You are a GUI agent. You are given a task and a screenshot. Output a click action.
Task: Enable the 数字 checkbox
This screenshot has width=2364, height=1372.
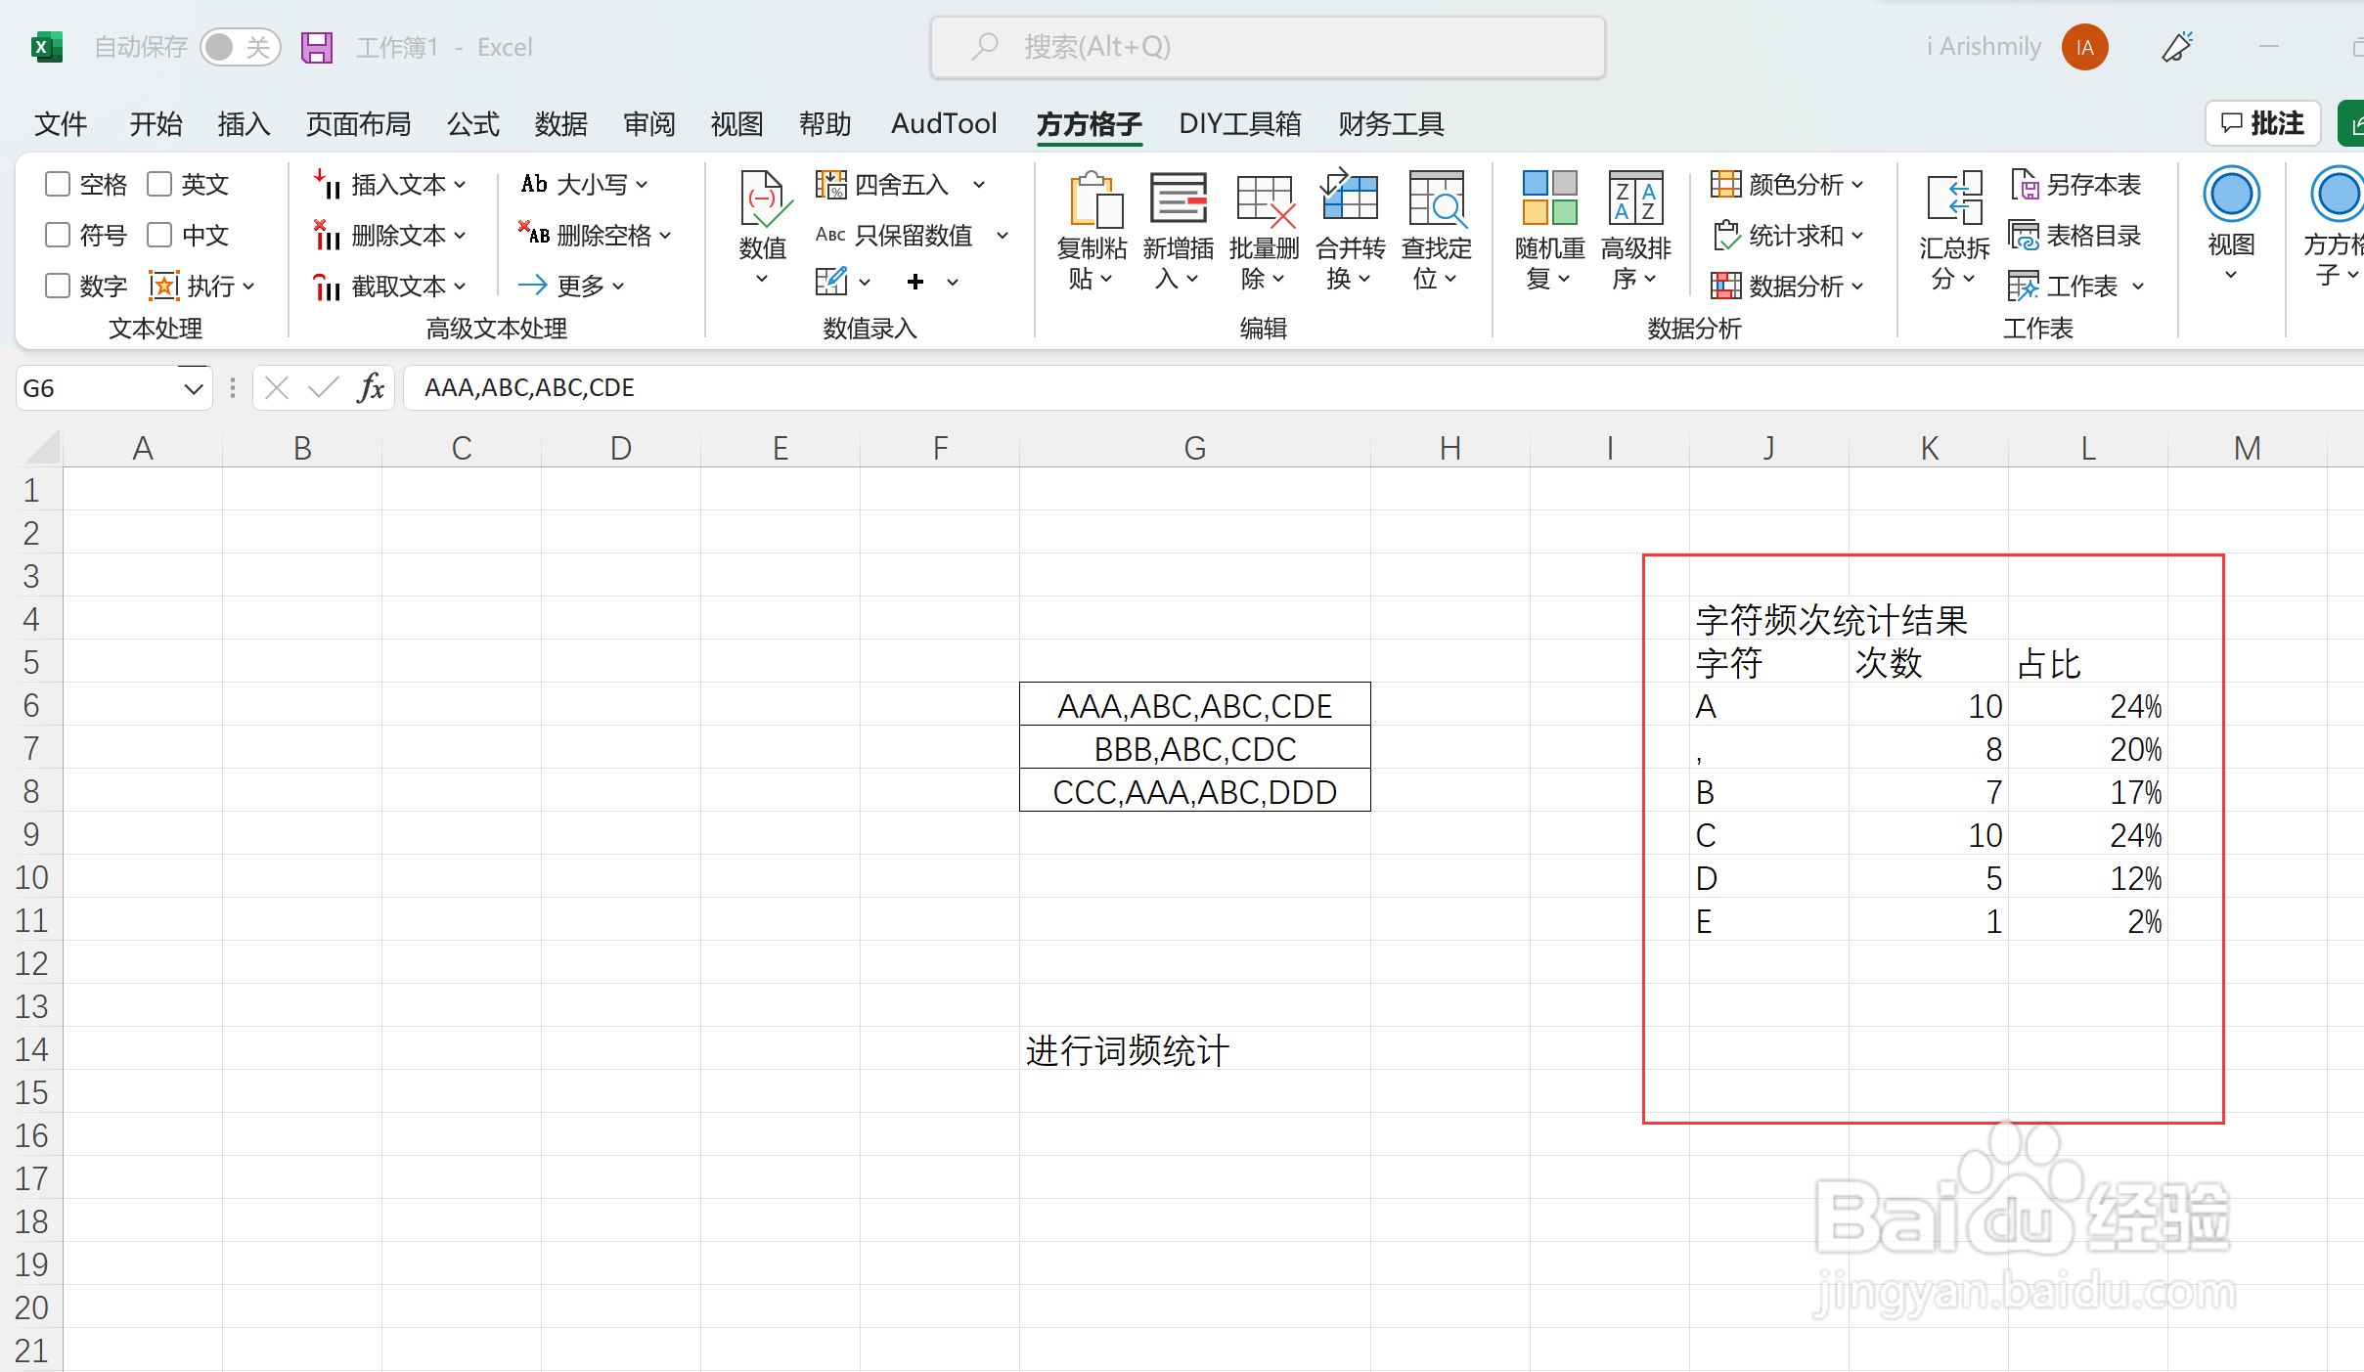tap(57, 285)
